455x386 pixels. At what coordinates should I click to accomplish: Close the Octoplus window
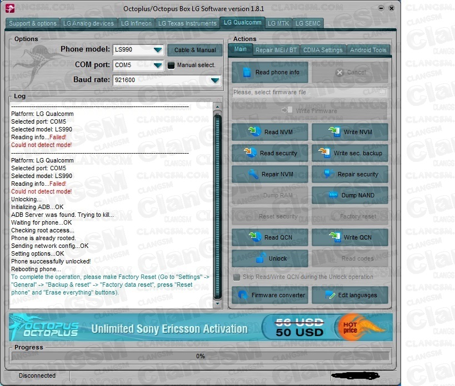pyautogui.click(x=392, y=8)
